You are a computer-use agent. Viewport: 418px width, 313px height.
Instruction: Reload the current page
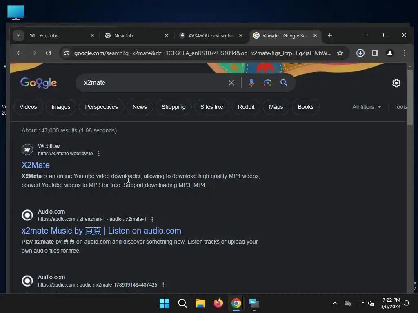pos(49,53)
